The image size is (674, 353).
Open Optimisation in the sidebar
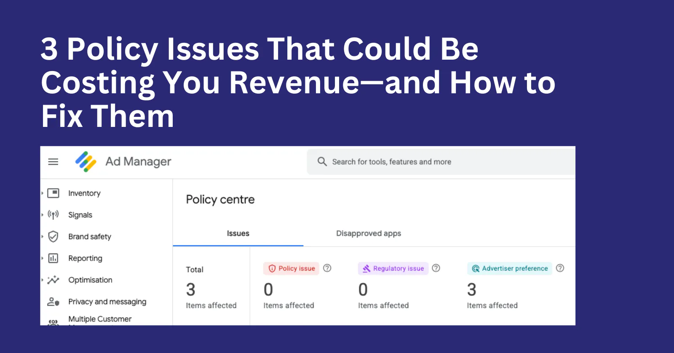click(90, 280)
